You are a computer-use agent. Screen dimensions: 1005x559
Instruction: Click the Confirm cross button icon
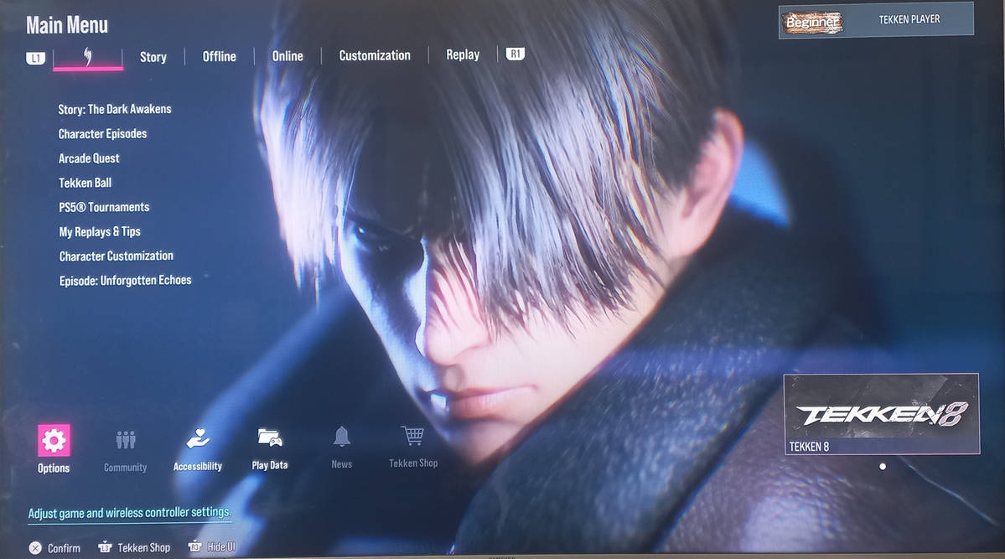[35, 548]
